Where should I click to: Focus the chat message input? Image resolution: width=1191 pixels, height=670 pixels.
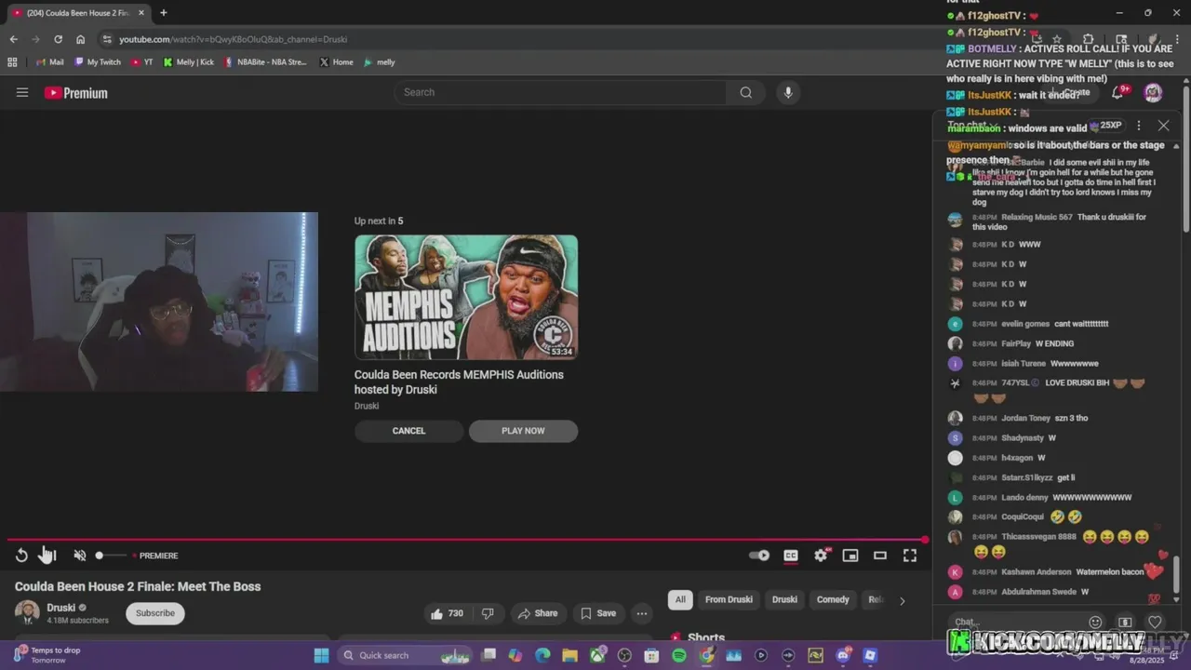click(x=1015, y=622)
